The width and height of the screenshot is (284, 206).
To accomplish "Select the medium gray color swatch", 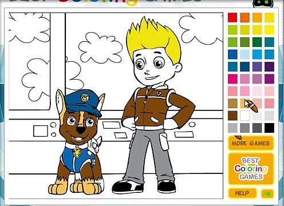I will 244,128.
